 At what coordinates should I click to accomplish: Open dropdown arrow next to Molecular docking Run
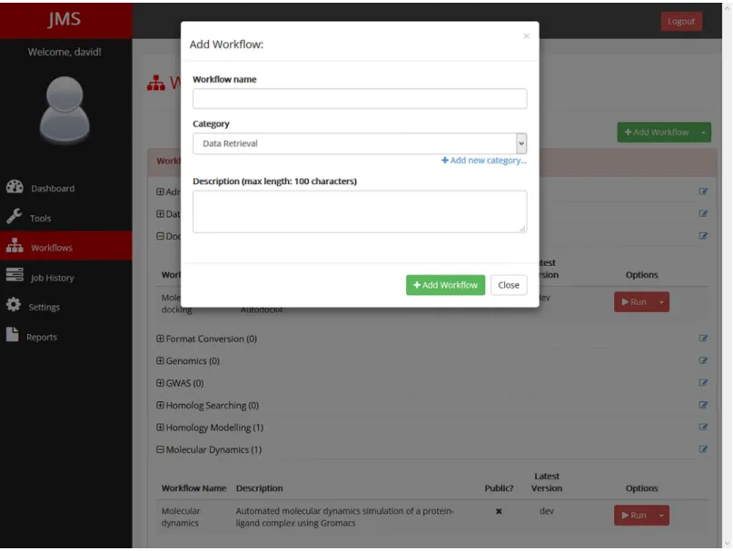[661, 302]
